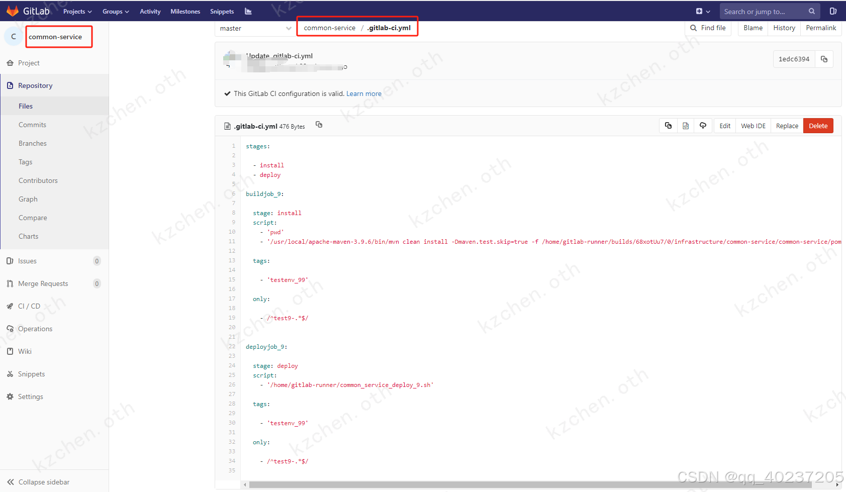Open the Snippets top menu item

(222, 11)
